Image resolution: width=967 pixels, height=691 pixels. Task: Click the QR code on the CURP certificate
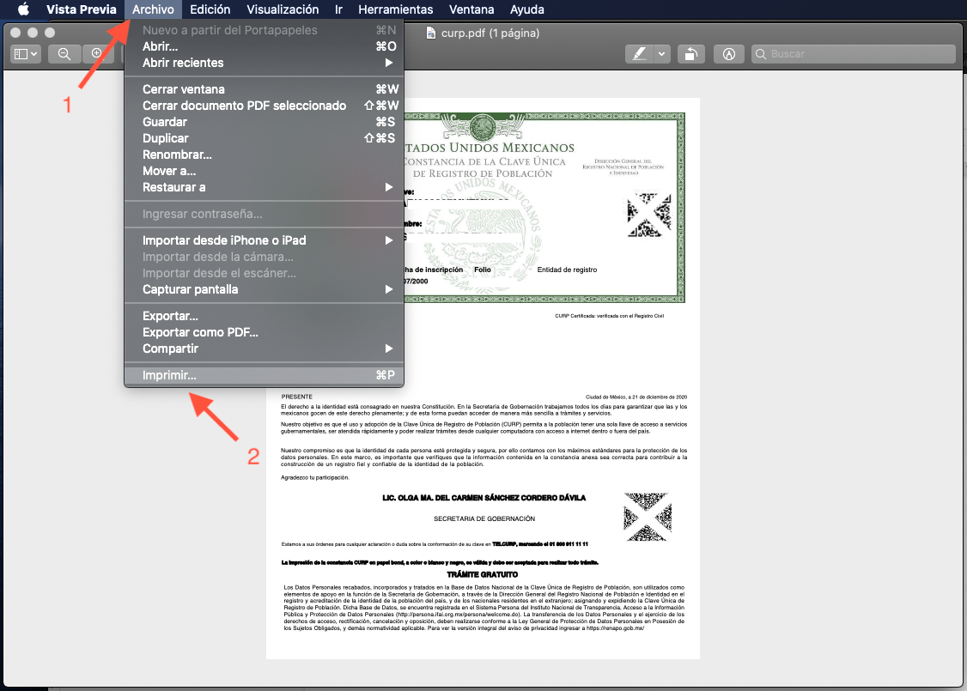[x=648, y=214]
